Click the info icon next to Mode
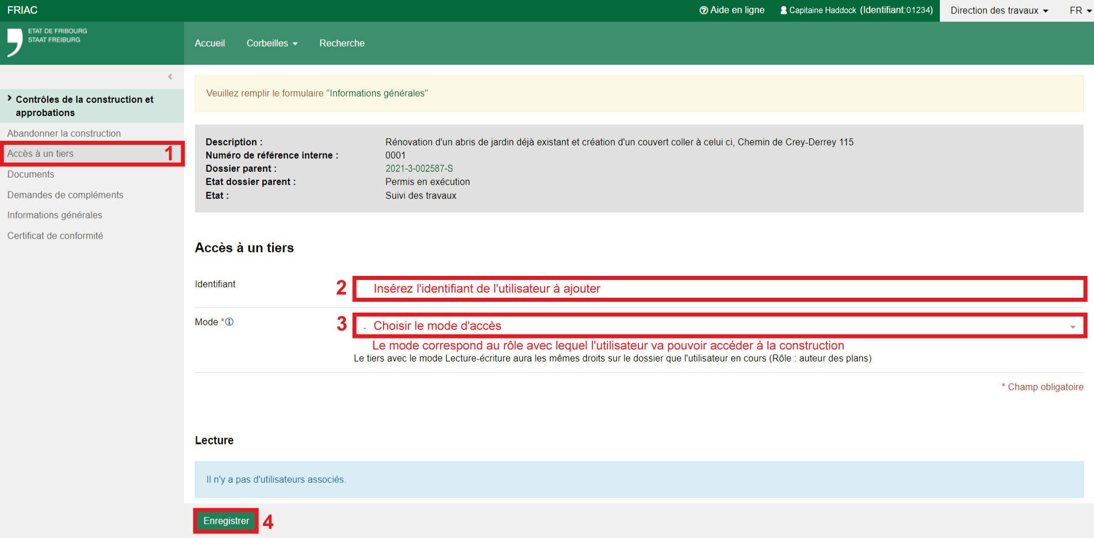Image resolution: width=1094 pixels, height=538 pixels. click(229, 322)
